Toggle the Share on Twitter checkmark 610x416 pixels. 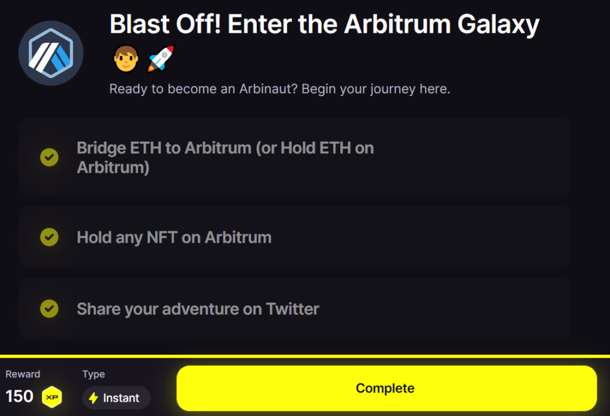(49, 309)
